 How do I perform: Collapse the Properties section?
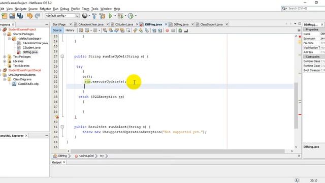point(305,29)
